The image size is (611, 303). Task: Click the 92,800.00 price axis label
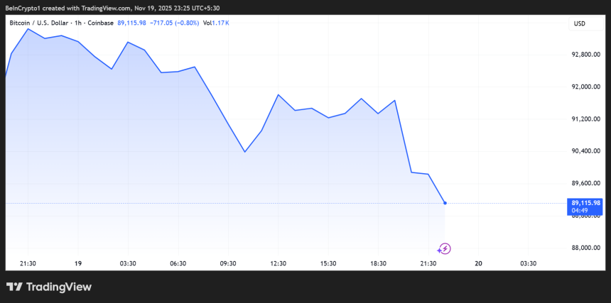click(x=586, y=55)
